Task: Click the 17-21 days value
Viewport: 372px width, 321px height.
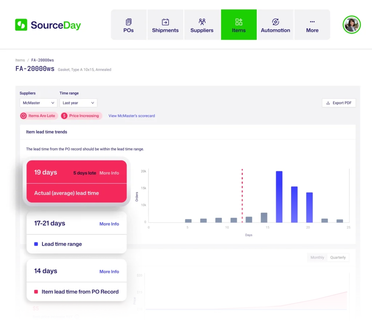Action: point(49,223)
